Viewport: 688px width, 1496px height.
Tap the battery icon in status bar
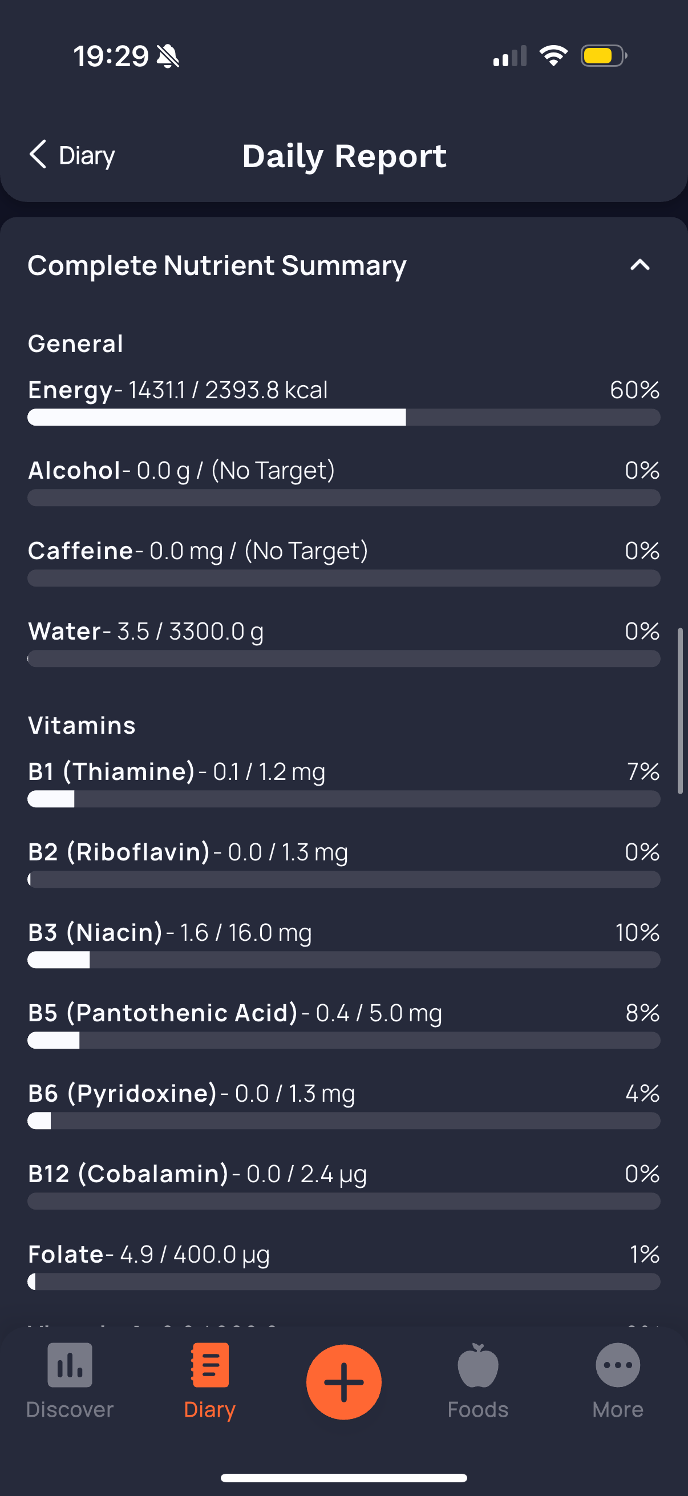coord(602,56)
